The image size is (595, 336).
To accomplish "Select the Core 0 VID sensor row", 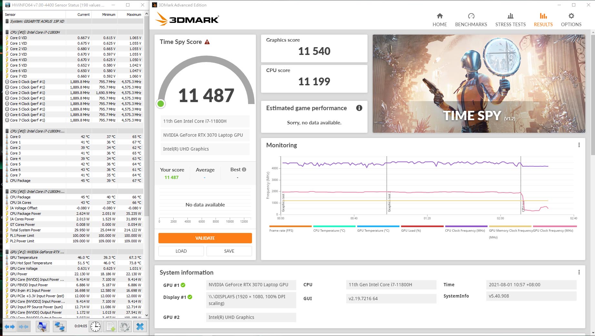I will tap(73, 38).
